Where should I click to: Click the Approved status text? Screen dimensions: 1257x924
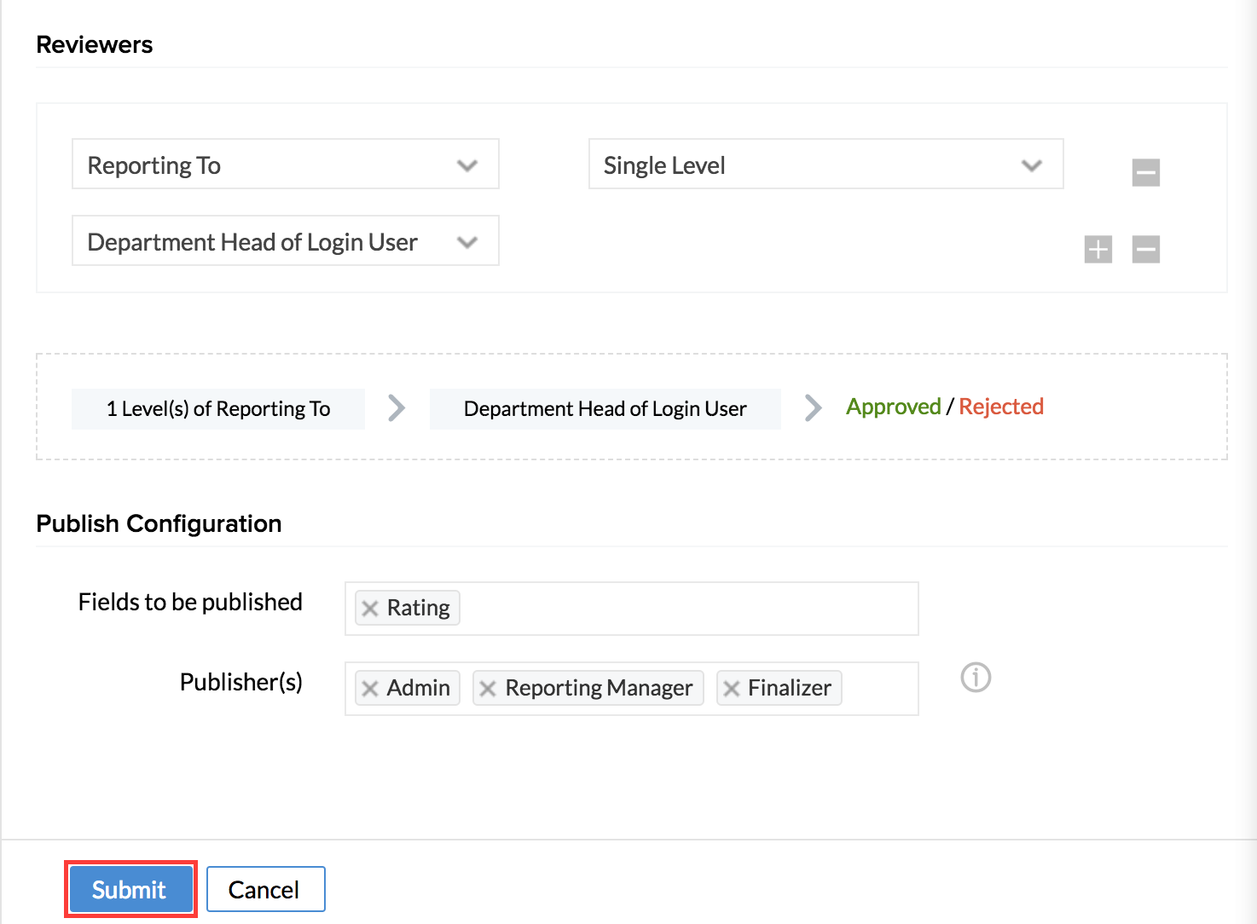pos(893,407)
